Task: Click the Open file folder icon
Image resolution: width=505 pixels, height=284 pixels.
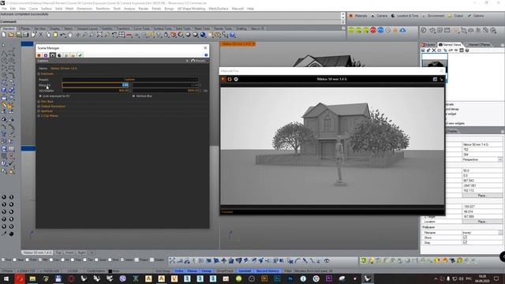Action: [11, 35]
